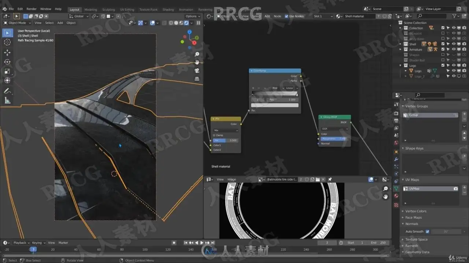
Task: Pin the image in image editor
Action: tap(330, 179)
